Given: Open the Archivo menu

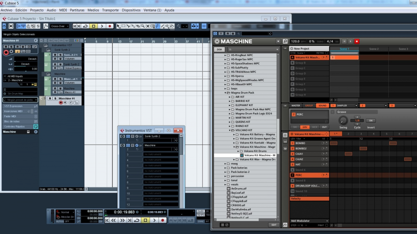Looking at the screenshot, I should tap(6, 10).
